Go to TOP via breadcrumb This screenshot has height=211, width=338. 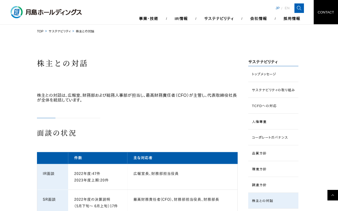click(x=40, y=31)
